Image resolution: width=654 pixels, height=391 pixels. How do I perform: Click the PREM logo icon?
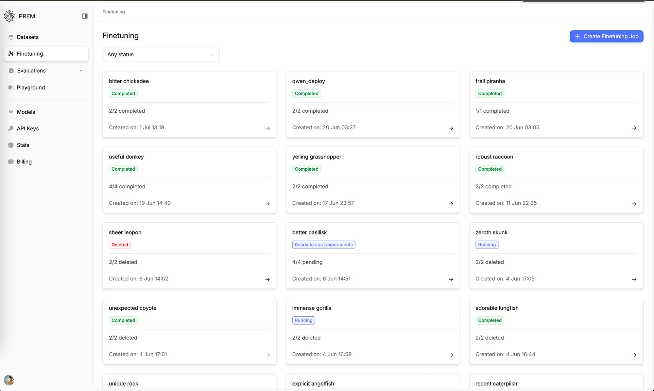pyautogui.click(x=9, y=16)
